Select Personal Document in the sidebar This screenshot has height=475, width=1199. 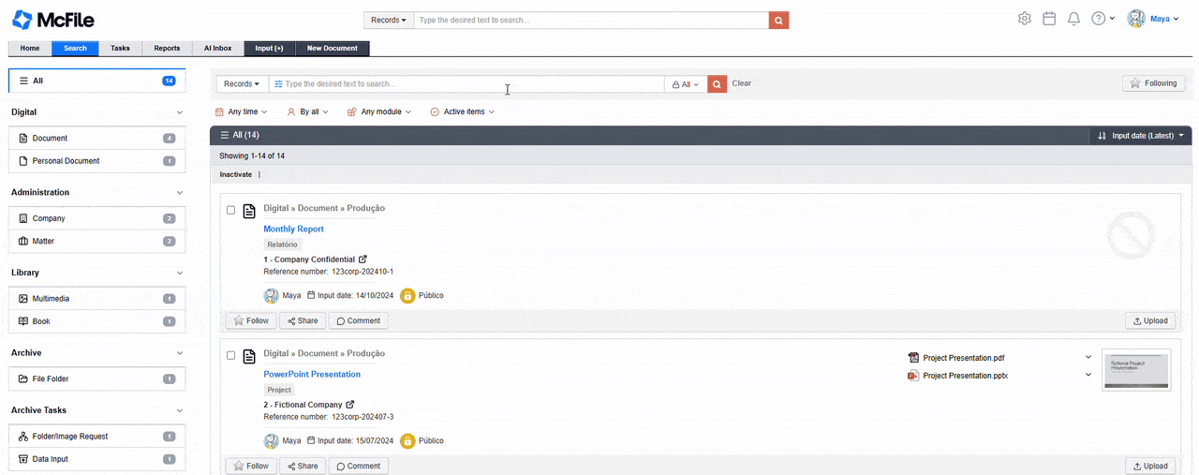coord(66,161)
